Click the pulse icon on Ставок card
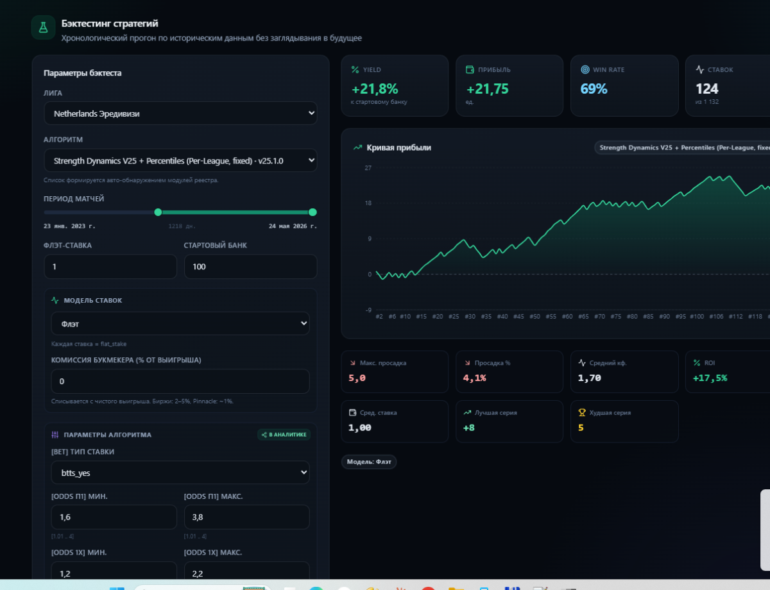770x590 pixels. coord(700,69)
